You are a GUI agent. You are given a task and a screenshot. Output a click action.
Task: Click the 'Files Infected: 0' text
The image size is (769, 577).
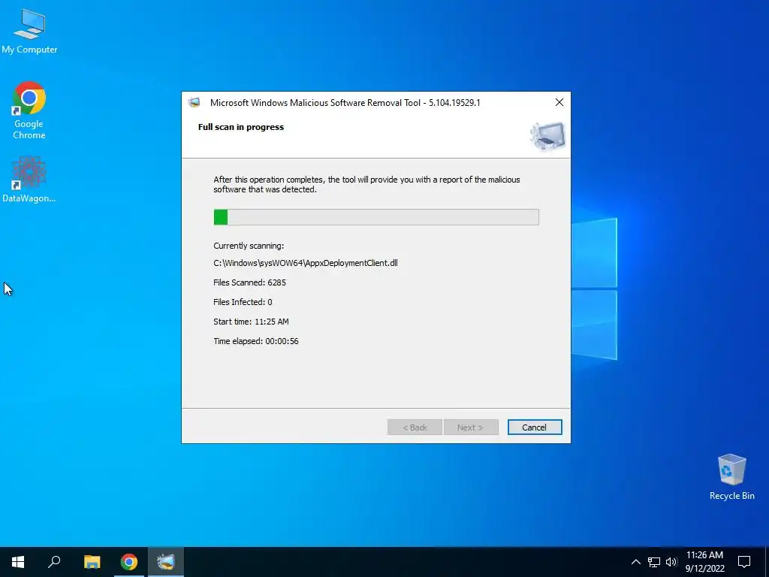pos(243,302)
